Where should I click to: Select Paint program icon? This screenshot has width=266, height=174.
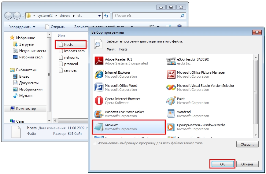[171, 101]
